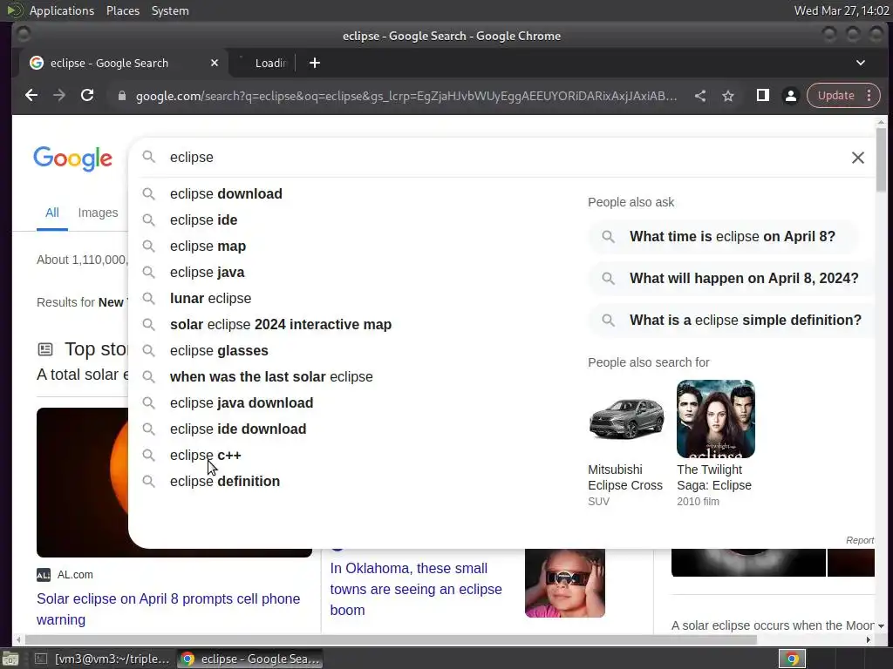Click the 'eclipse - Google Sea...' taskbar button
The height and width of the screenshot is (669, 893).
click(250, 659)
